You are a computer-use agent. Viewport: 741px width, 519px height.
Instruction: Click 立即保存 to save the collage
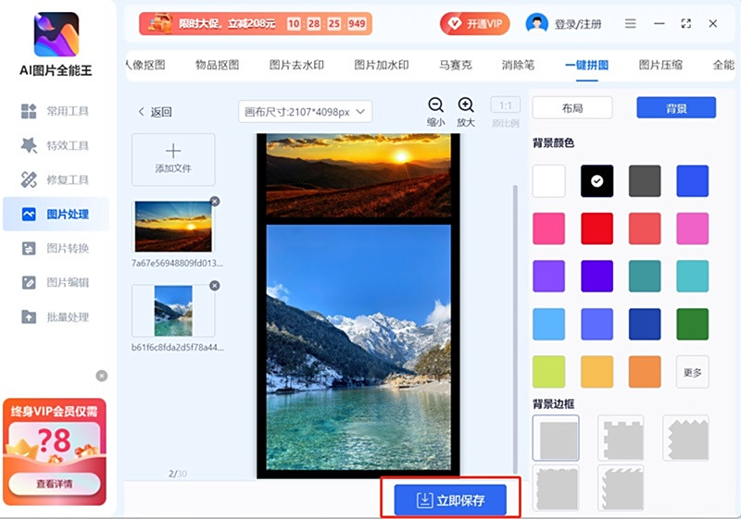click(450, 500)
